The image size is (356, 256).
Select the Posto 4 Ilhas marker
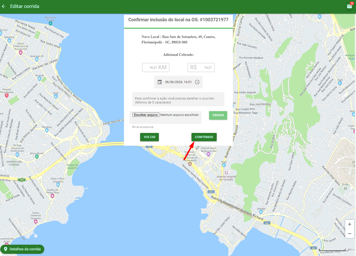[x=58, y=185]
